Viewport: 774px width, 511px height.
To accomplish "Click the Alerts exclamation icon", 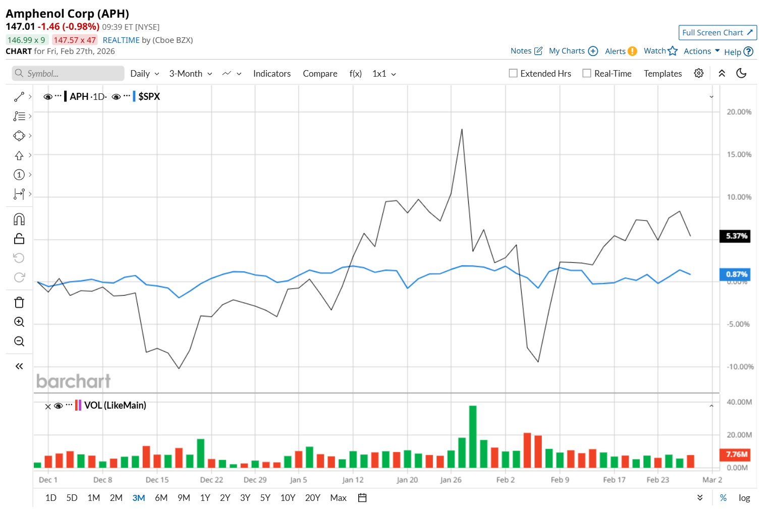I will (632, 51).
